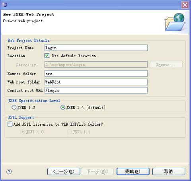Click the Eclipse icon in title bar

click(x=5, y=5)
